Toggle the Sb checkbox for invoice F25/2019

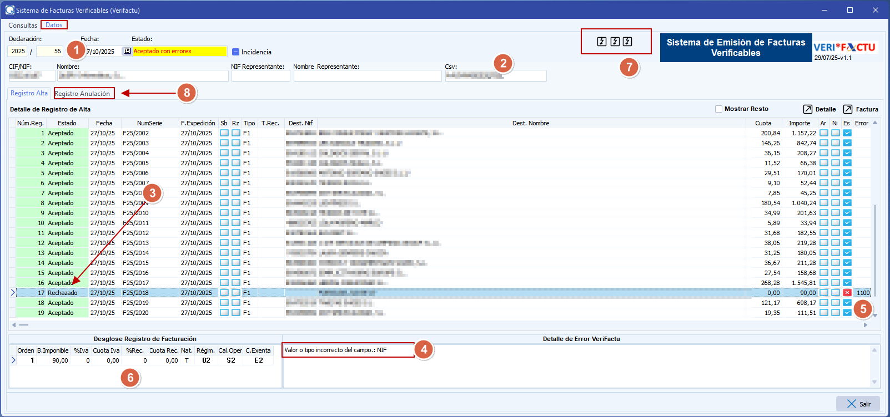[x=224, y=303]
